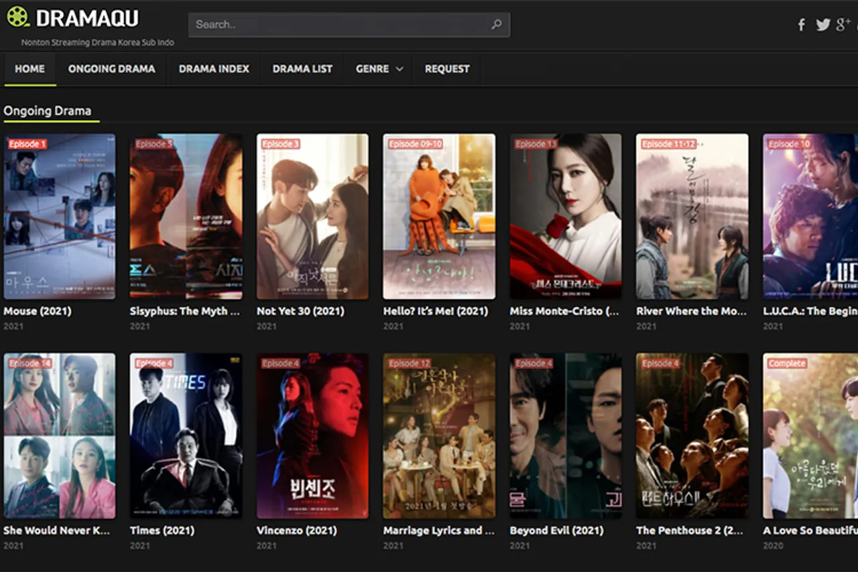Click the Episode 1 badge on Mouse
Screen dimensions: 858x572
click(27, 144)
